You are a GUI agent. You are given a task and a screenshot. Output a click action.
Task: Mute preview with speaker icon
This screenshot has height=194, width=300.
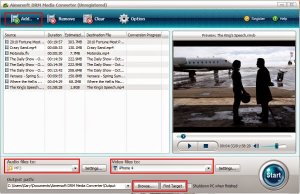click(256, 146)
